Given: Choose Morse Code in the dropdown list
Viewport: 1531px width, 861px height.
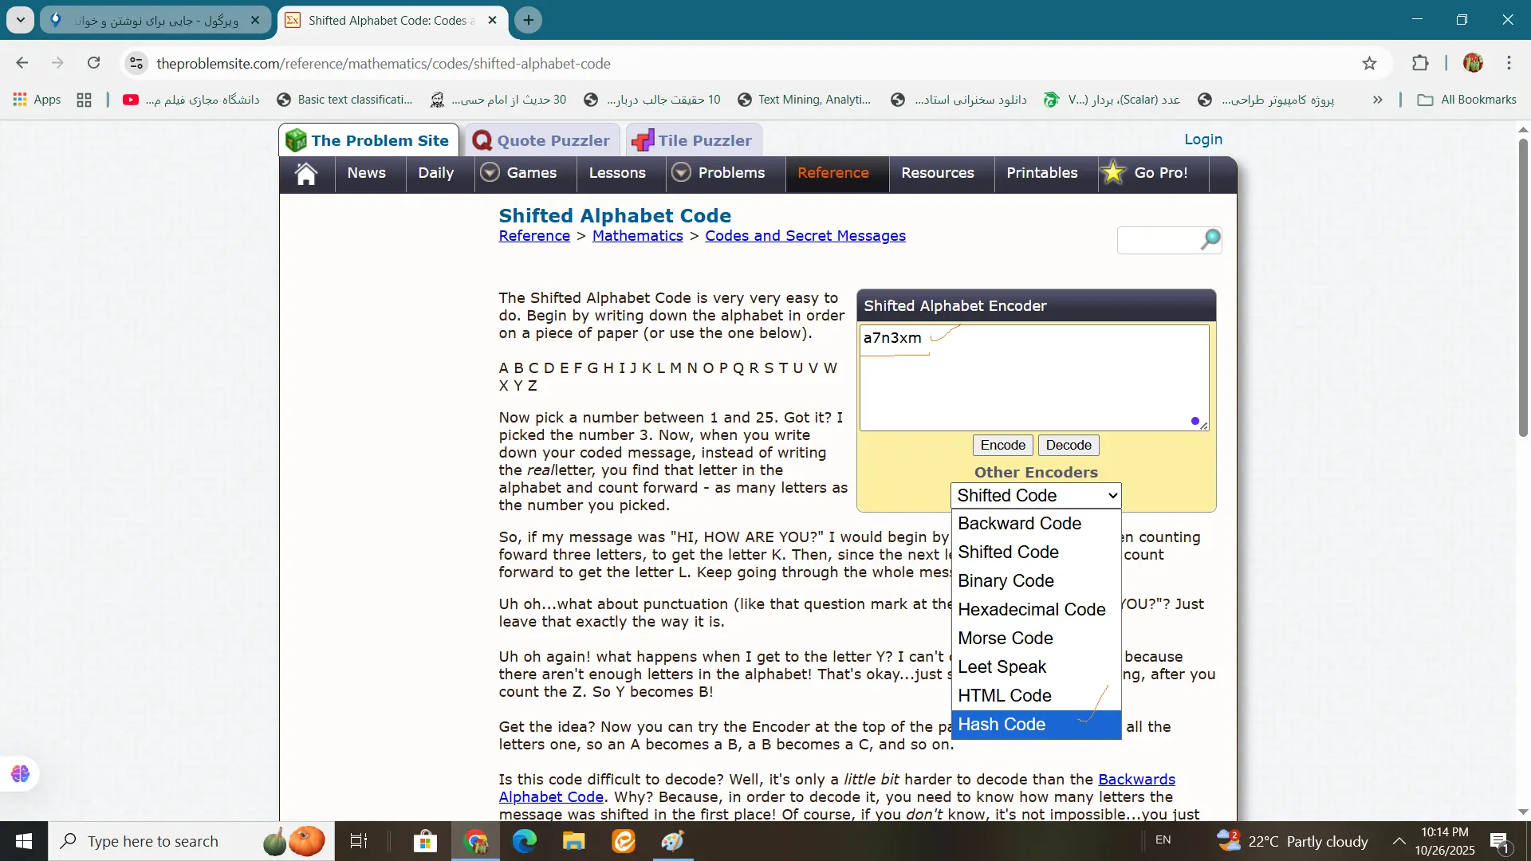Looking at the screenshot, I should click(x=1006, y=639).
